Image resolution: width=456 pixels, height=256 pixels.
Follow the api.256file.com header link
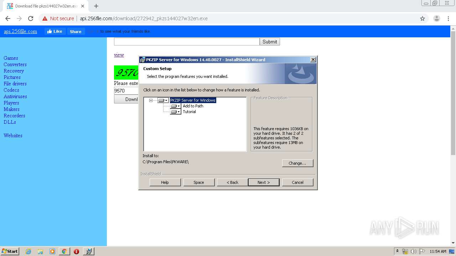pyautogui.click(x=20, y=31)
